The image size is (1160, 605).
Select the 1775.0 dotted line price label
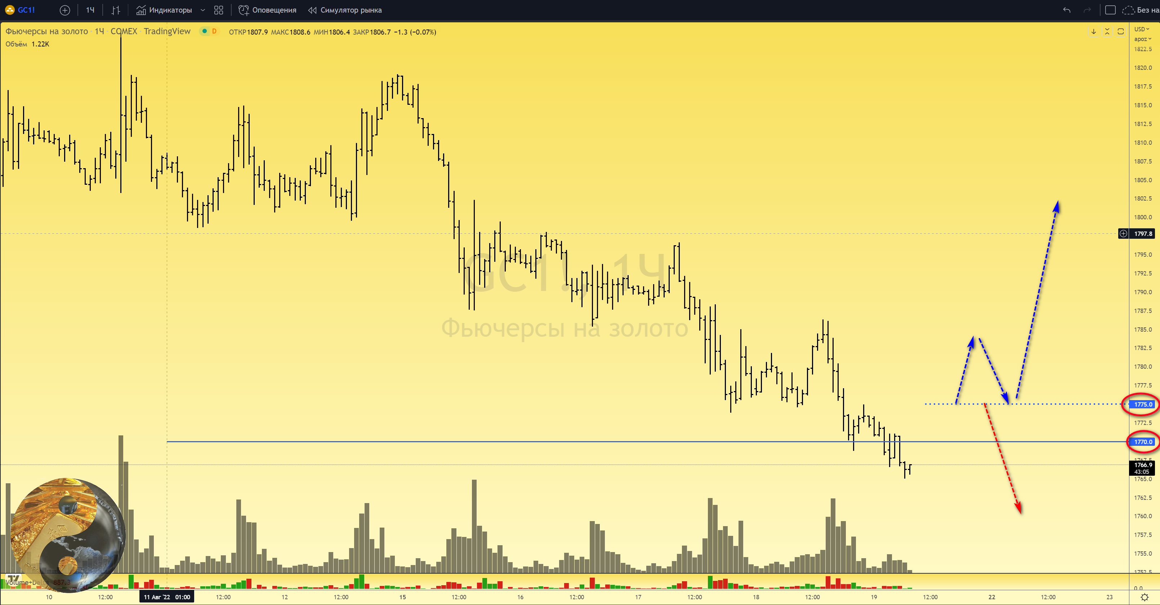[x=1143, y=404]
